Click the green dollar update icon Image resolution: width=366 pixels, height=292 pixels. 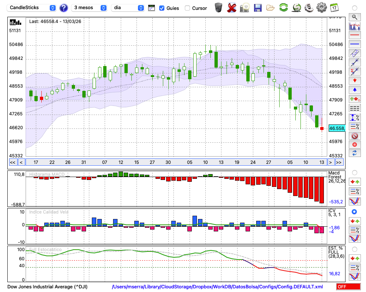296,8
